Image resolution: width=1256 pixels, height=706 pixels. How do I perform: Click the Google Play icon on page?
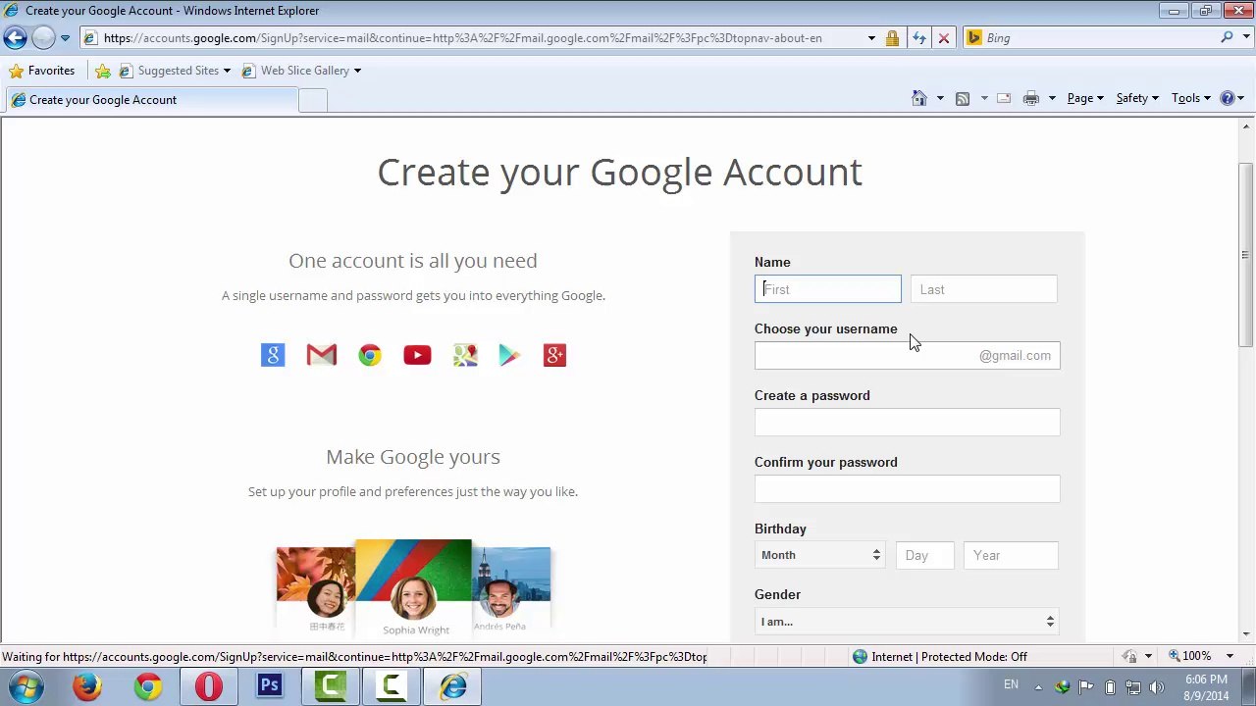click(509, 355)
